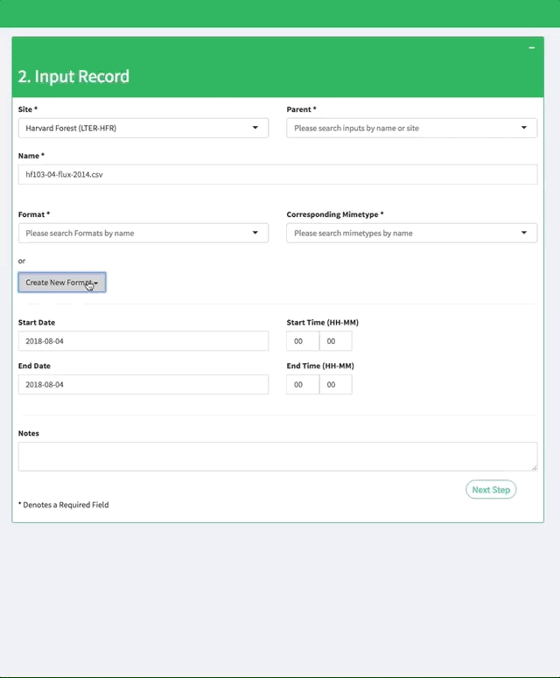
Task: Click the End Time hour box
Action: 302,385
